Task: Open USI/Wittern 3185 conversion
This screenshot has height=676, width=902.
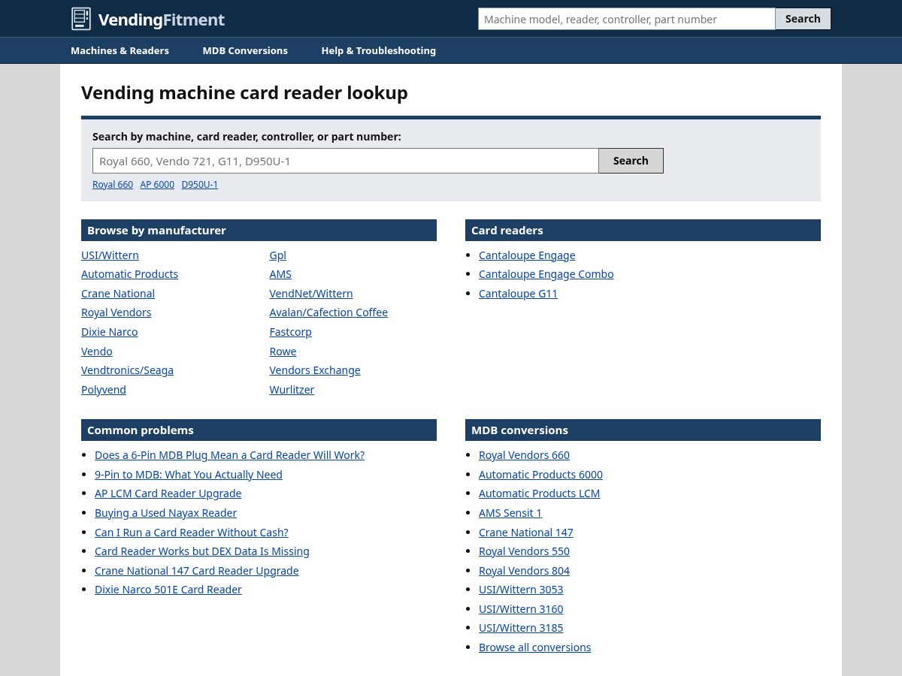Action: pyautogui.click(x=521, y=628)
